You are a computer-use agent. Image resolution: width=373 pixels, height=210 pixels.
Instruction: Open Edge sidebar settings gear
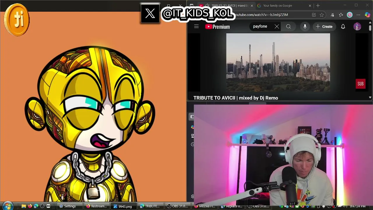coord(192,196)
